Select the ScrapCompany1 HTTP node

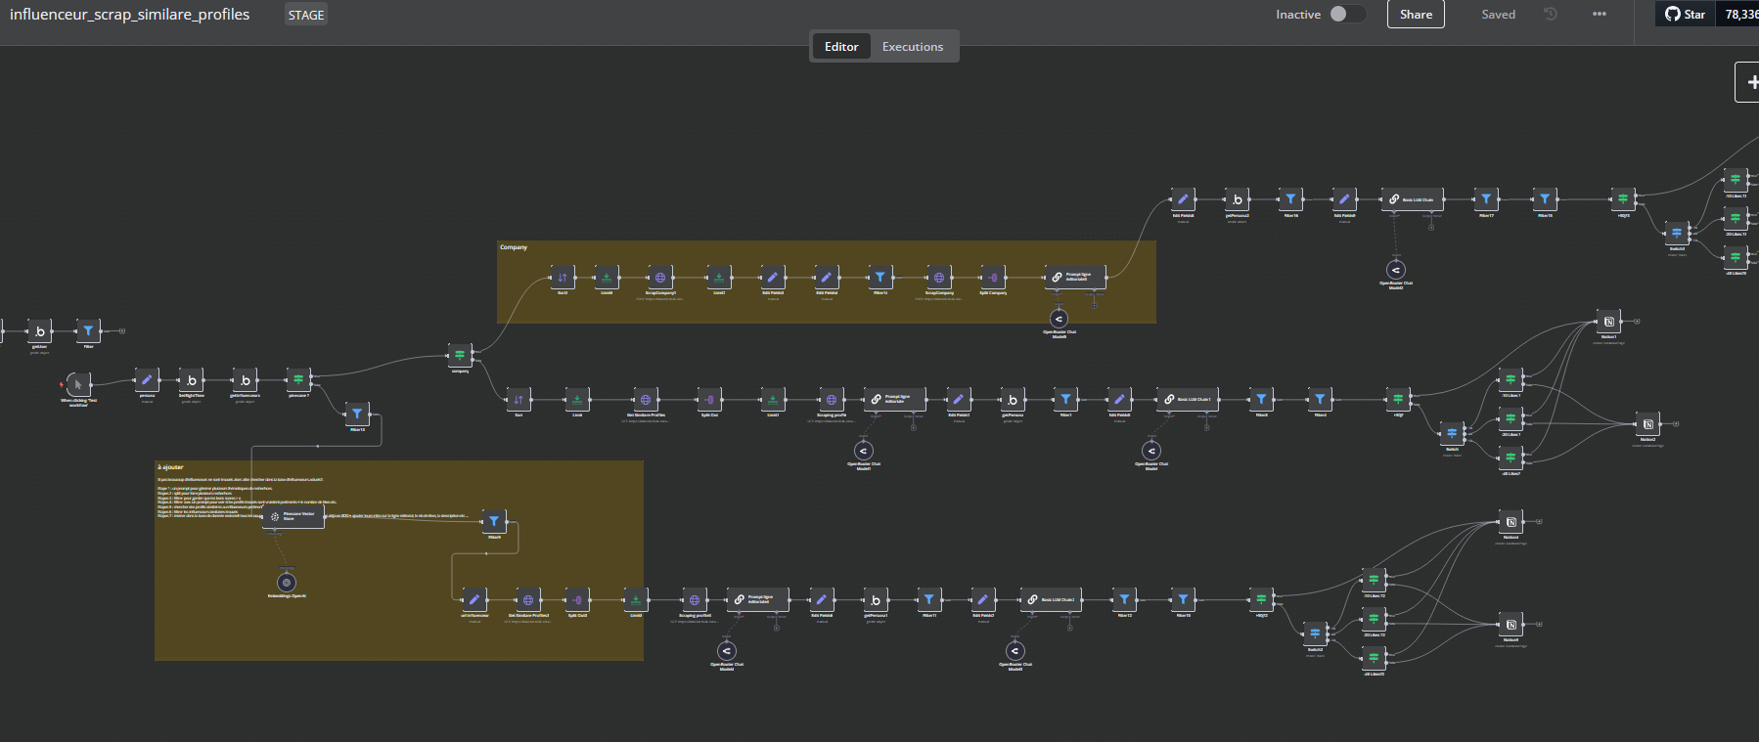click(x=660, y=278)
